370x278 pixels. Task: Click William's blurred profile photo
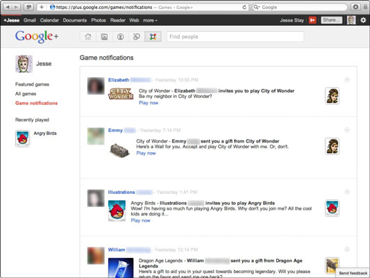point(96,256)
